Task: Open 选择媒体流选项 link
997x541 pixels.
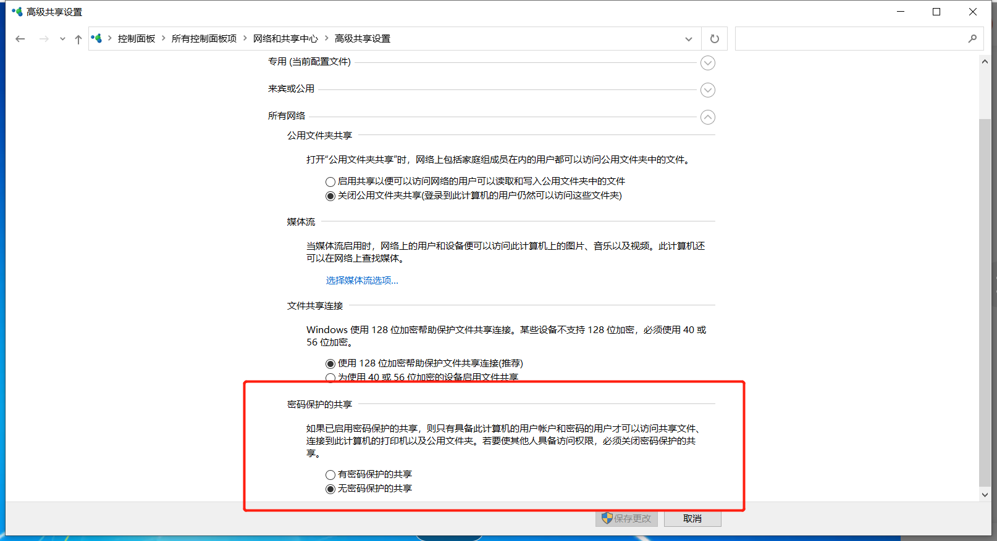Action: coord(362,280)
